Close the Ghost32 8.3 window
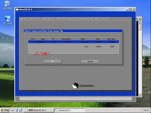151x113 pixels. (x=133, y=10)
